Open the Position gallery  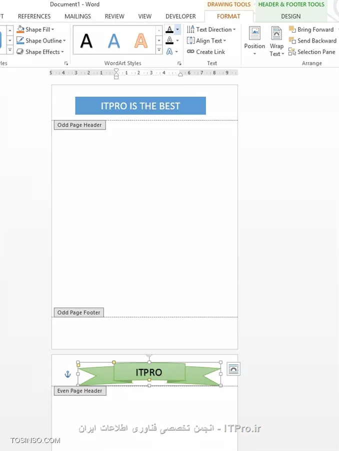(x=254, y=41)
